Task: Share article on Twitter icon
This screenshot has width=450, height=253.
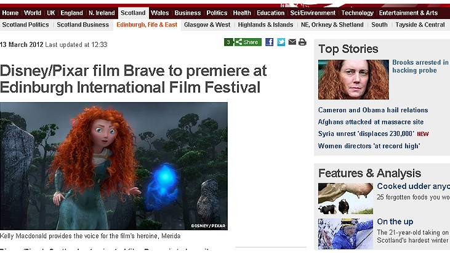Action: [281, 42]
